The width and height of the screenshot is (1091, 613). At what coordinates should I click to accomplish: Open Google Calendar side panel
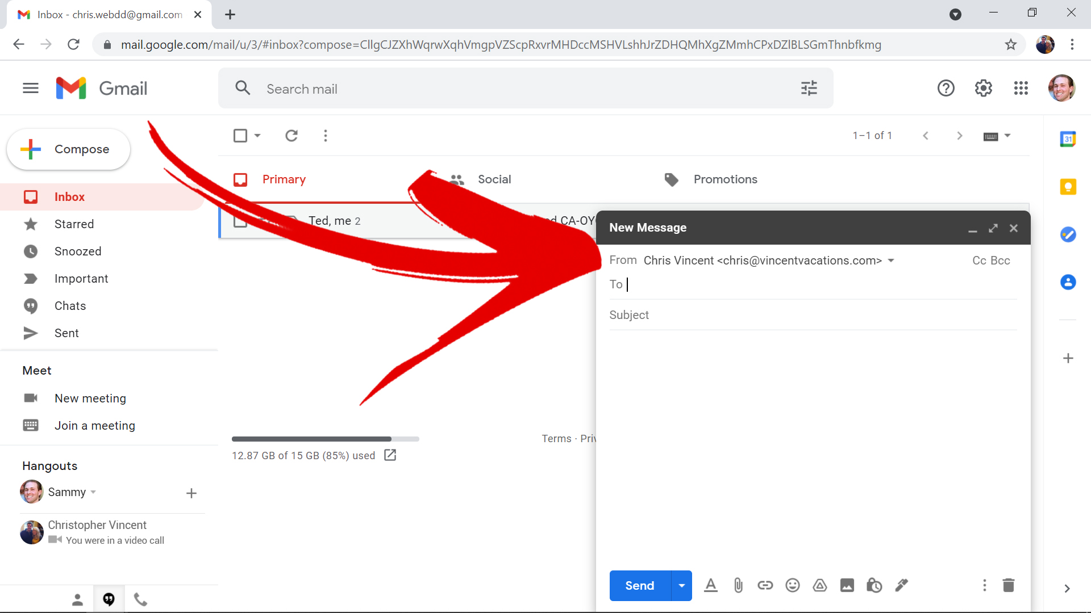[x=1068, y=139]
